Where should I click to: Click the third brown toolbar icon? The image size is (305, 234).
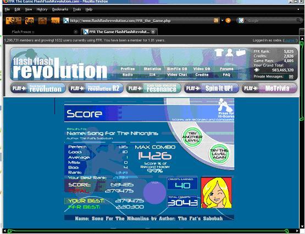tap(43, 21)
